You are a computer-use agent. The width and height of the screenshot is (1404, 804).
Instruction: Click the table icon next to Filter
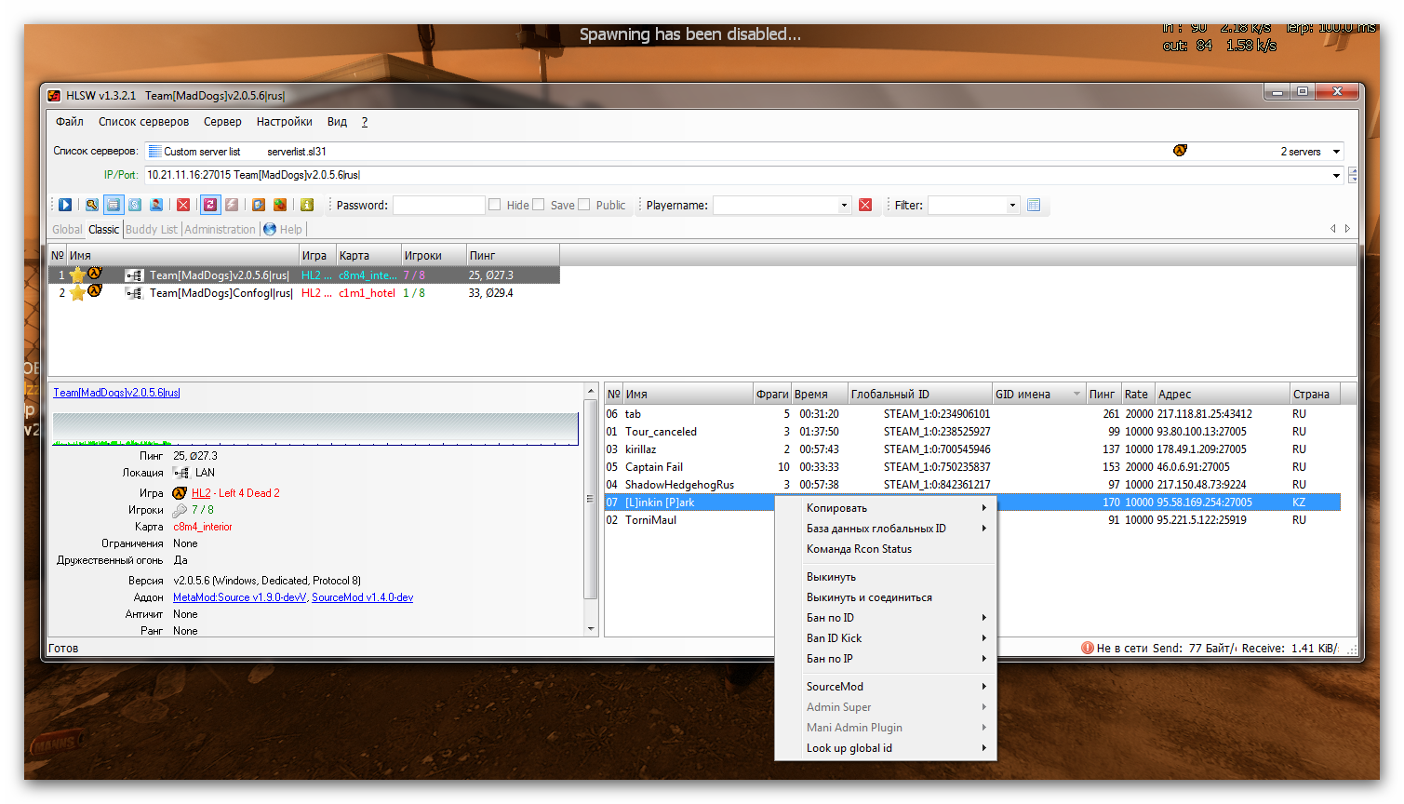click(x=1034, y=205)
